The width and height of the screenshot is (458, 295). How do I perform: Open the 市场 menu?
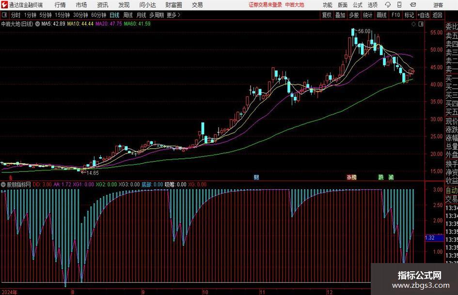point(81,5)
